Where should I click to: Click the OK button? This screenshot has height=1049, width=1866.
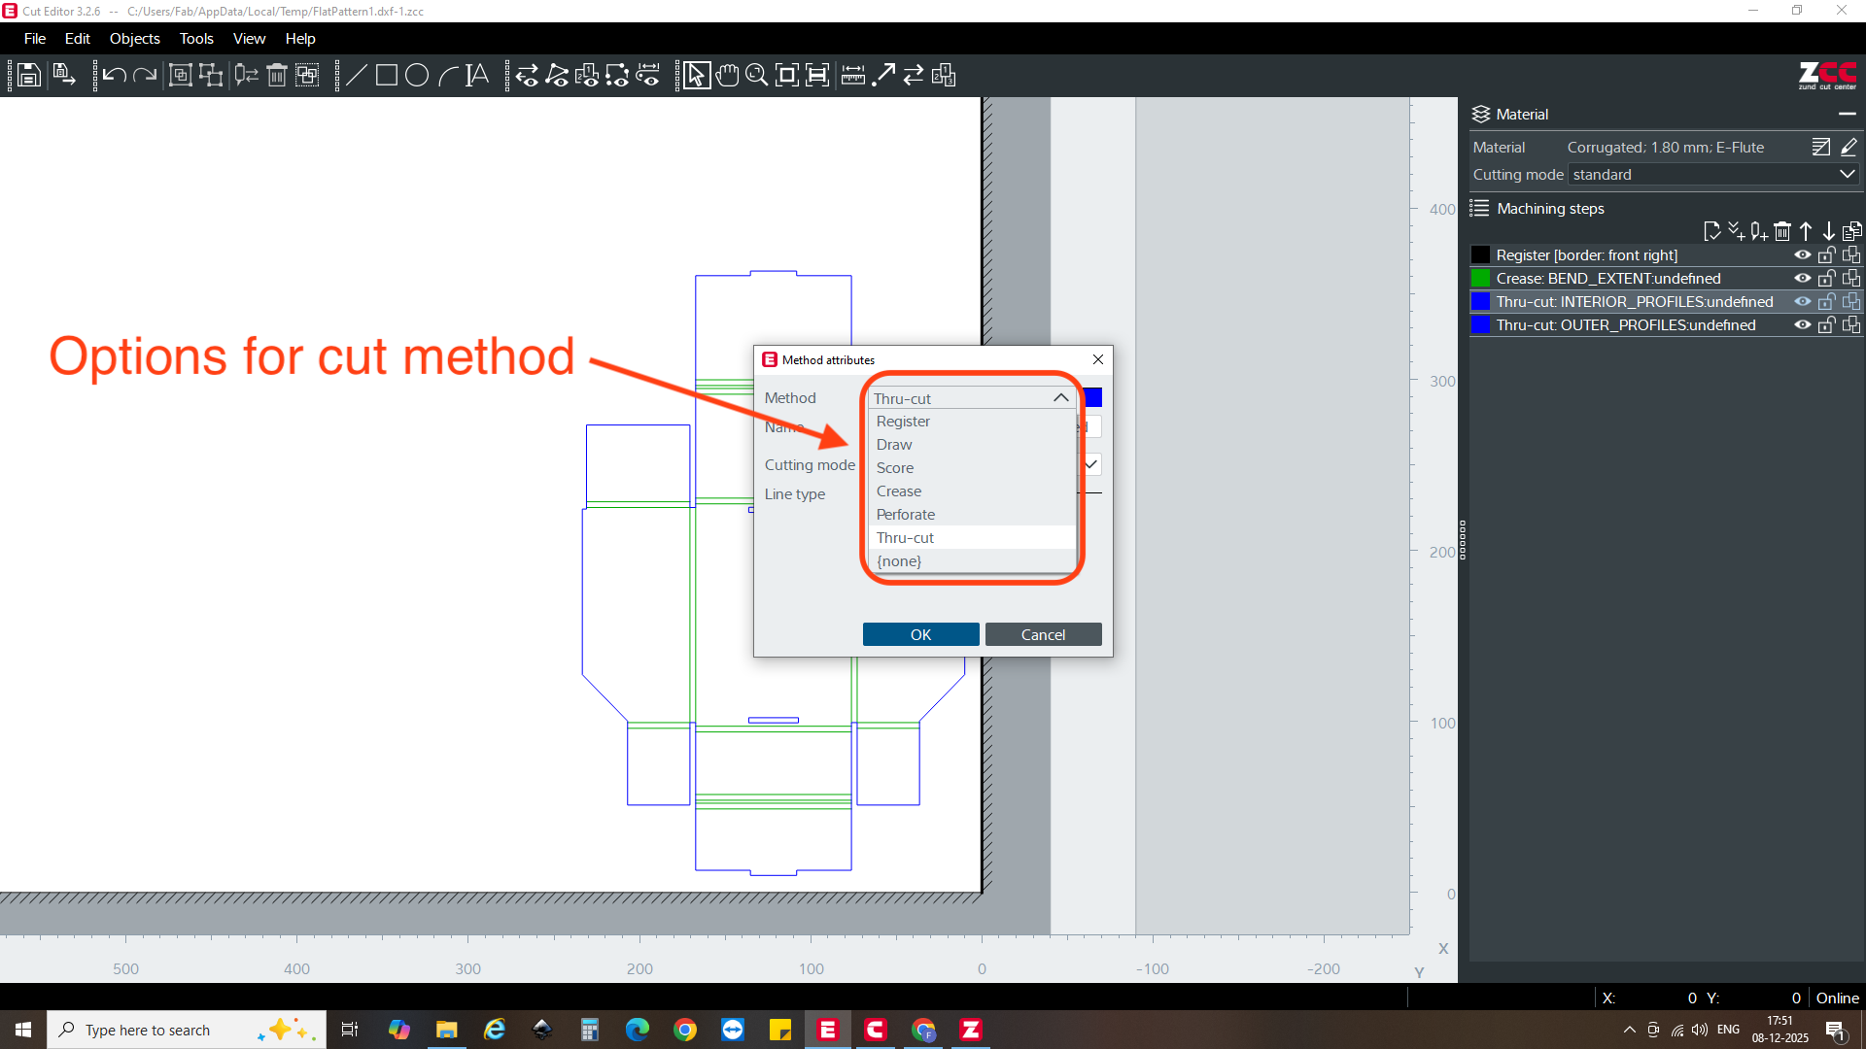click(x=920, y=634)
